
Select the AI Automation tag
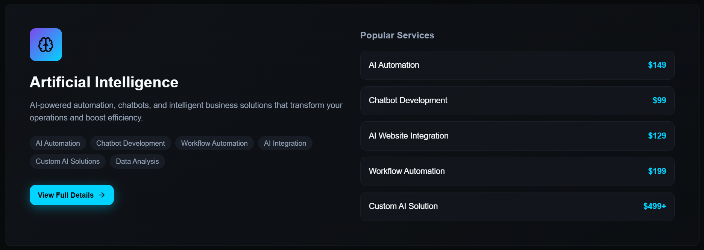tap(58, 143)
